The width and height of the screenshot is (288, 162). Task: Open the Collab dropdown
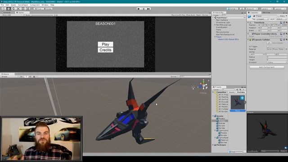[232, 9]
